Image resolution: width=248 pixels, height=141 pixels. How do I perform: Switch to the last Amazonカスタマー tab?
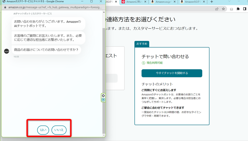point(193,2)
